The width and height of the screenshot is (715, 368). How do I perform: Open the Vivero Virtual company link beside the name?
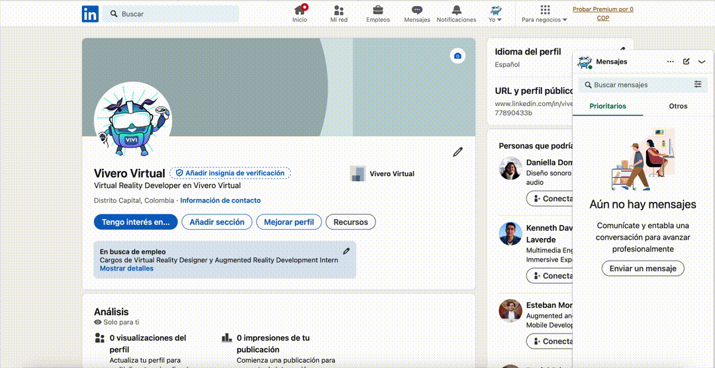click(x=382, y=173)
